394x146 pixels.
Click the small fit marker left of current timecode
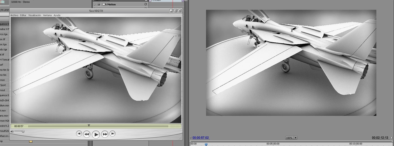[x=191, y=138]
